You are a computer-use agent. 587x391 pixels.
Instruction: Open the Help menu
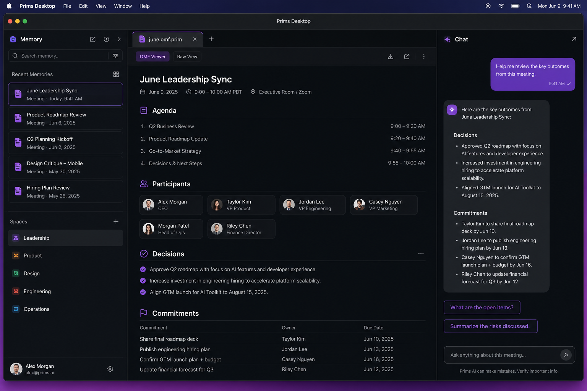pos(144,6)
